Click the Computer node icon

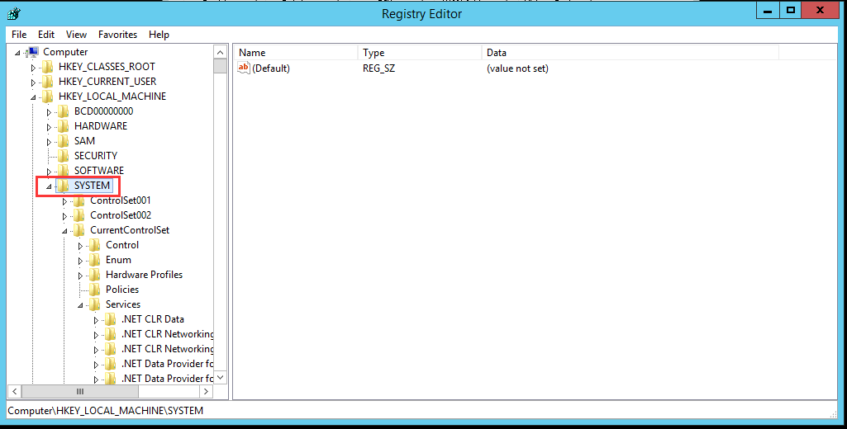(x=33, y=52)
